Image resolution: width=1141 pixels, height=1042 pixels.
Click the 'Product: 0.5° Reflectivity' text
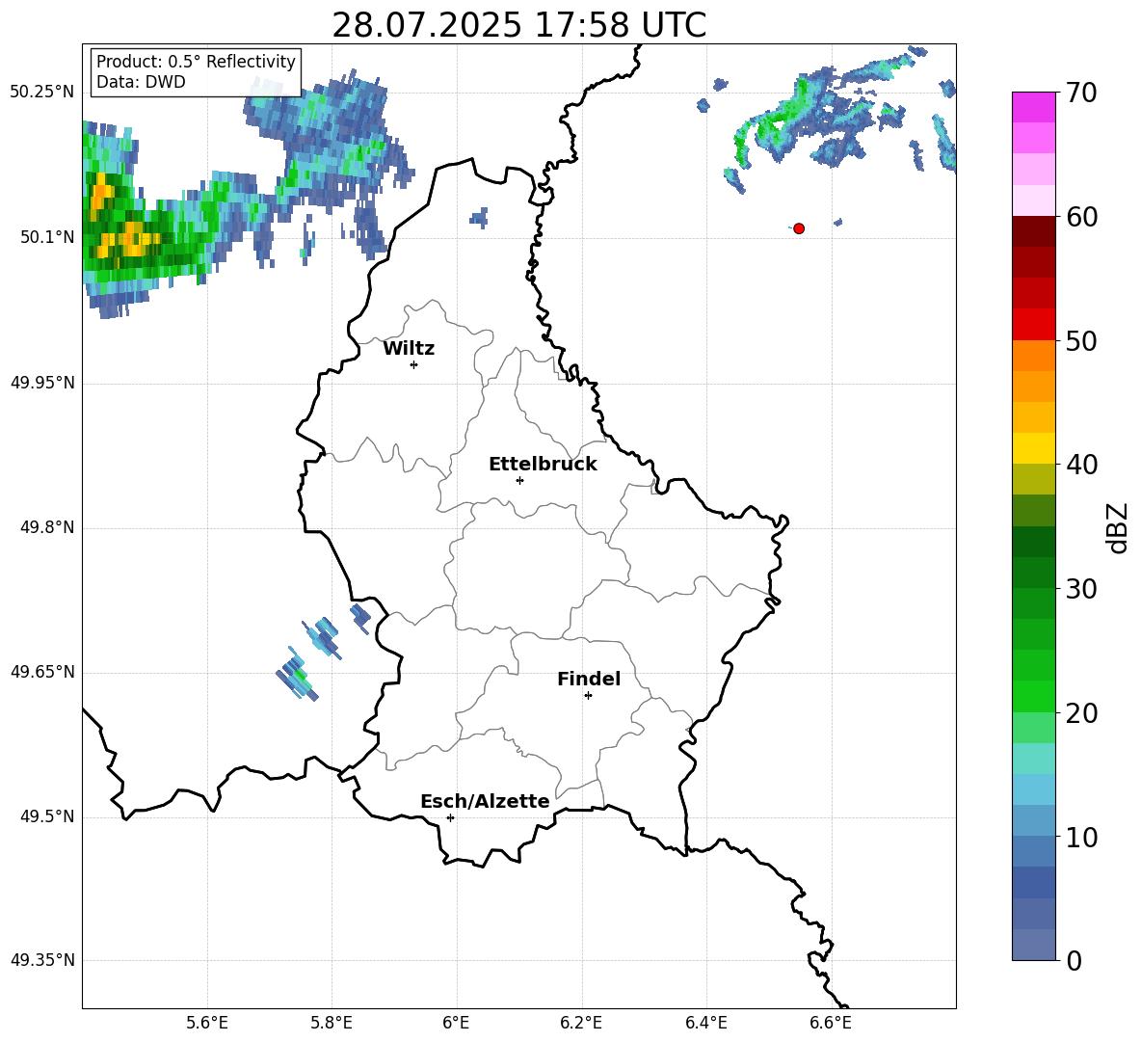(196, 62)
